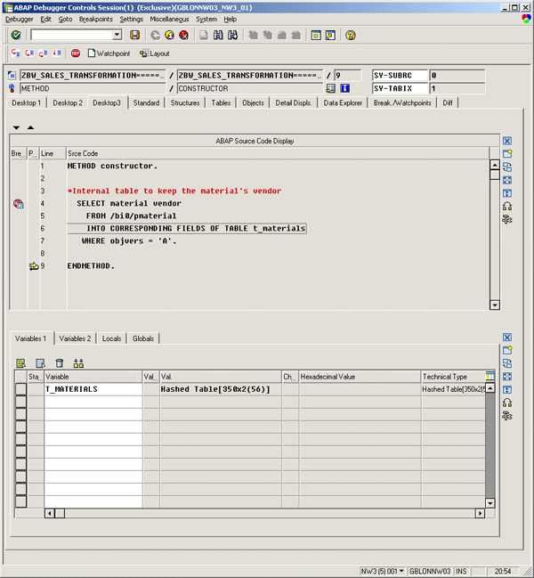Screen dimensions: 534x578
Task: Expand the NW3 (5) 001 status bar dropdown
Action: pyautogui.click(x=402, y=569)
